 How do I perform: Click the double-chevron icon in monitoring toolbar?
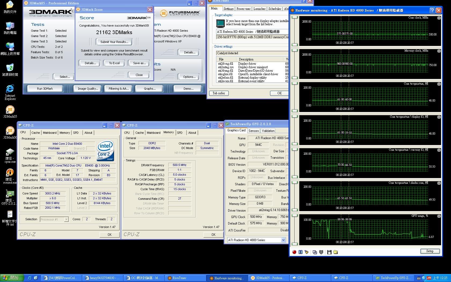pyautogui.click(x=321, y=252)
